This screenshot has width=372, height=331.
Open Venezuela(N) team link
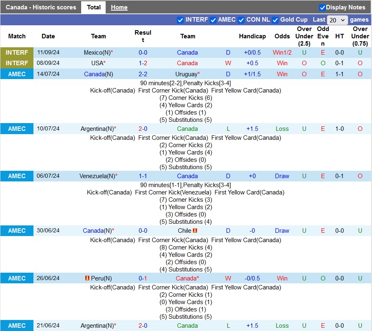[97, 176]
